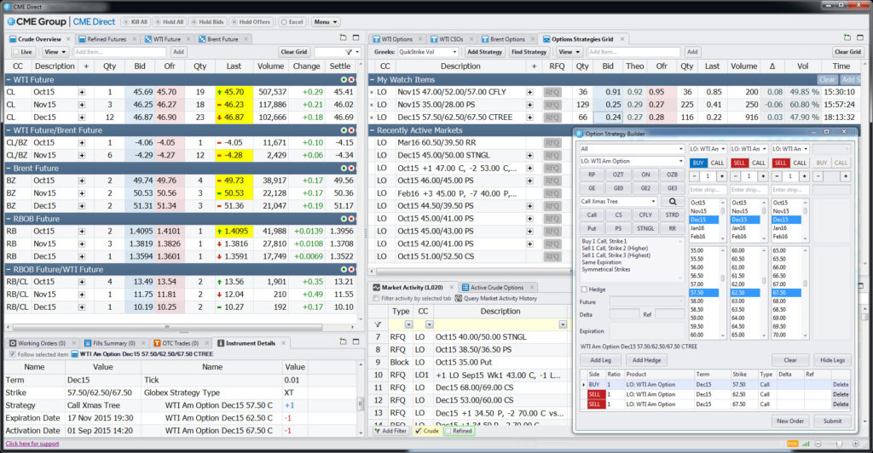
Task: Click the green add icon on Brent Future section
Action: tap(342, 169)
